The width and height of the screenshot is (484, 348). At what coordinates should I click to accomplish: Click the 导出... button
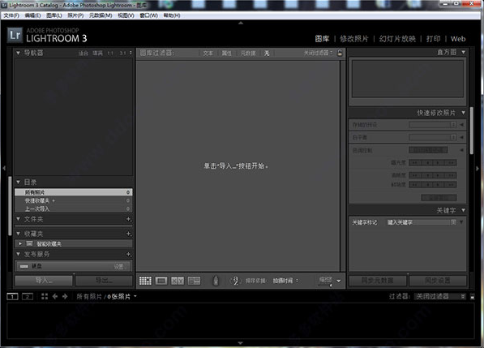(x=104, y=281)
